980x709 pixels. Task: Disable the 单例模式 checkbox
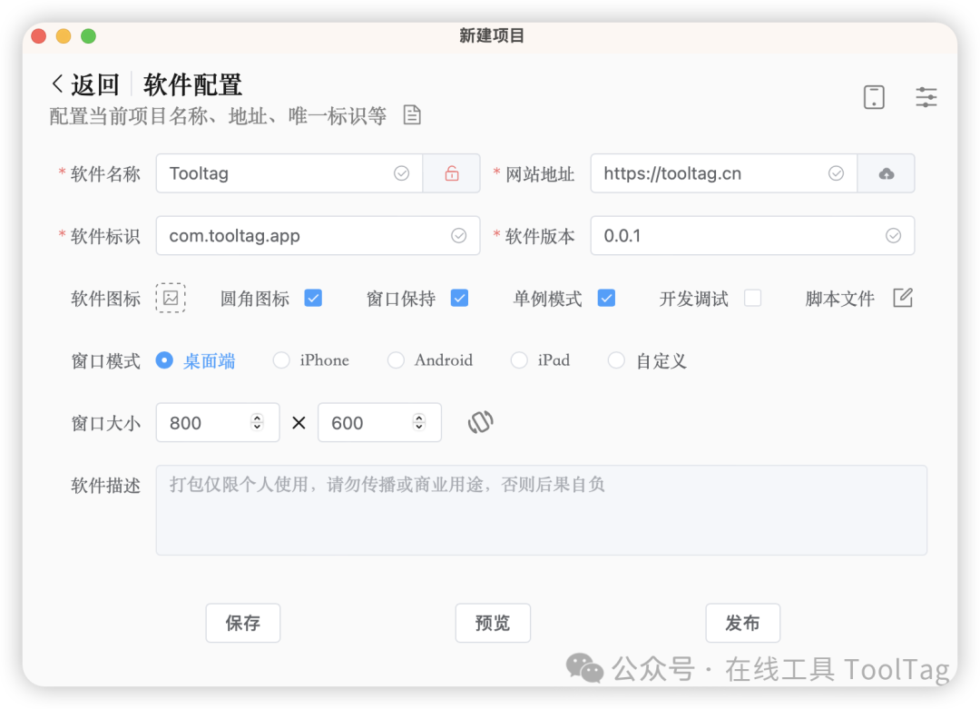(606, 298)
